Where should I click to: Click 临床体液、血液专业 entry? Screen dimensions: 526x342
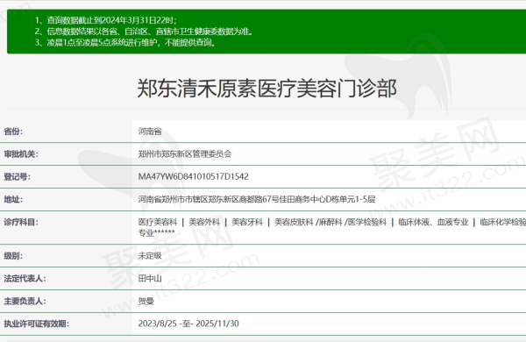tap(433, 222)
